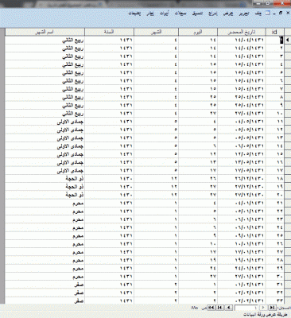The image size is (291, 318).
Task: Open the إطار (Window) menu
Action: pyautogui.click(x=150, y=14)
